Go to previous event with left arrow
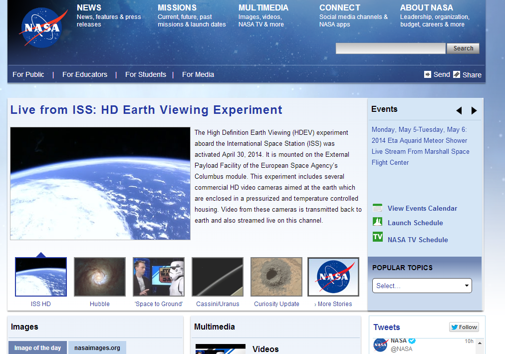The width and height of the screenshot is (505, 354). pos(459,111)
